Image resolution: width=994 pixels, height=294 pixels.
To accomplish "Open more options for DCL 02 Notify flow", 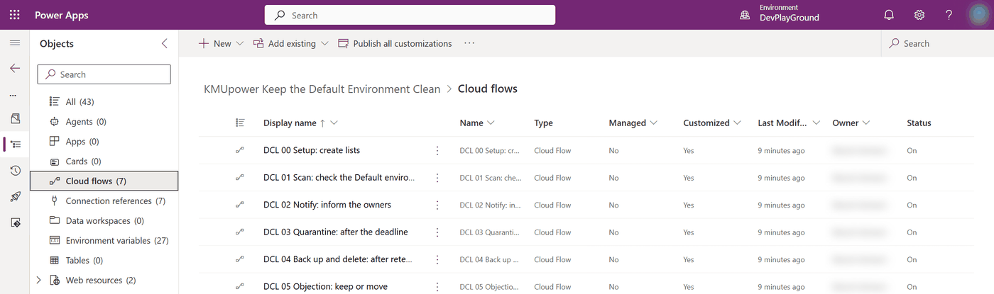I will click(x=437, y=205).
